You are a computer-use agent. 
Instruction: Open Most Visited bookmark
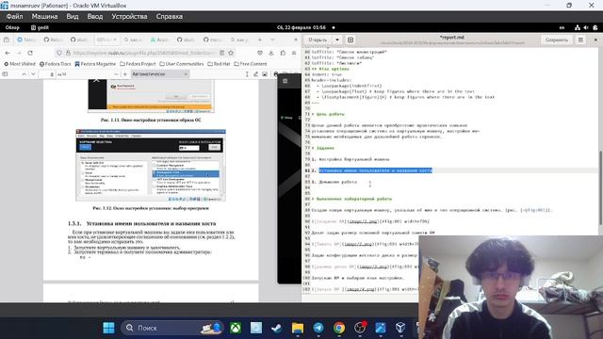click(x=20, y=64)
